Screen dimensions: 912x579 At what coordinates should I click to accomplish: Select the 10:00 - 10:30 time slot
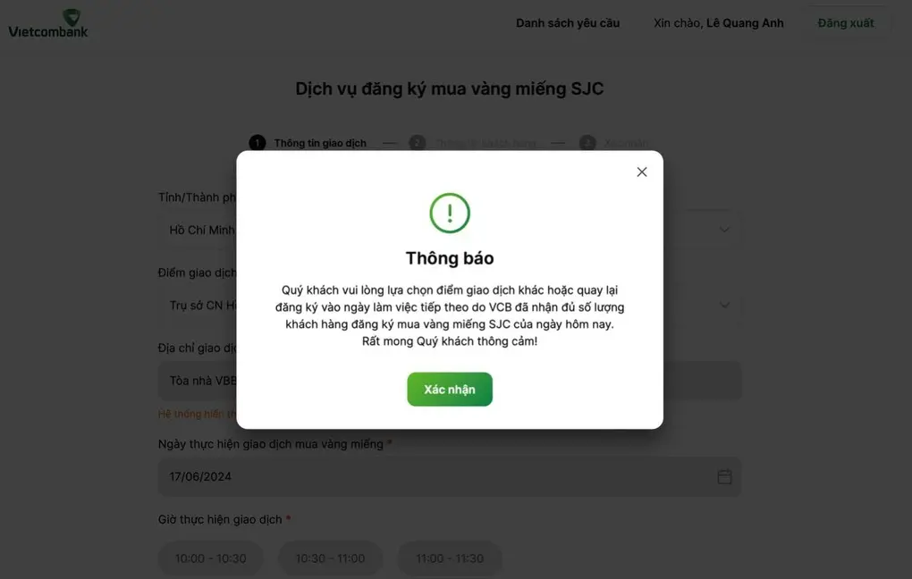click(x=210, y=558)
